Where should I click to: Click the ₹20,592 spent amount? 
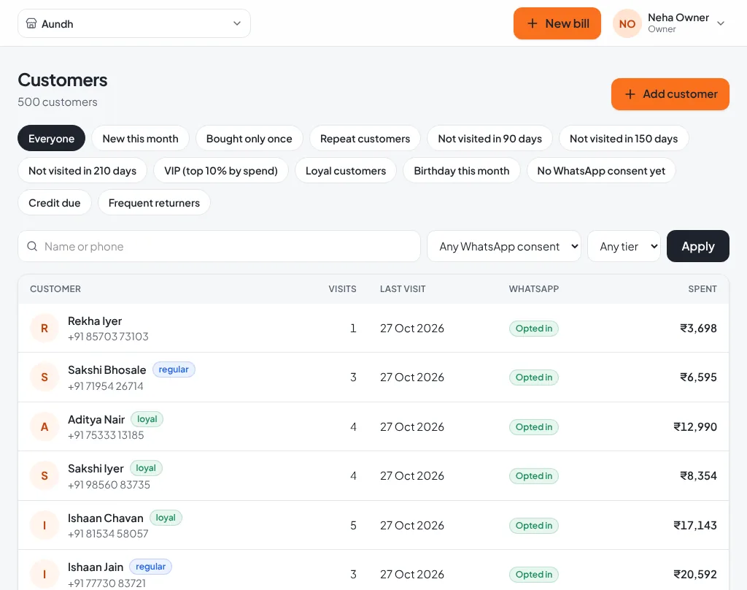(695, 574)
